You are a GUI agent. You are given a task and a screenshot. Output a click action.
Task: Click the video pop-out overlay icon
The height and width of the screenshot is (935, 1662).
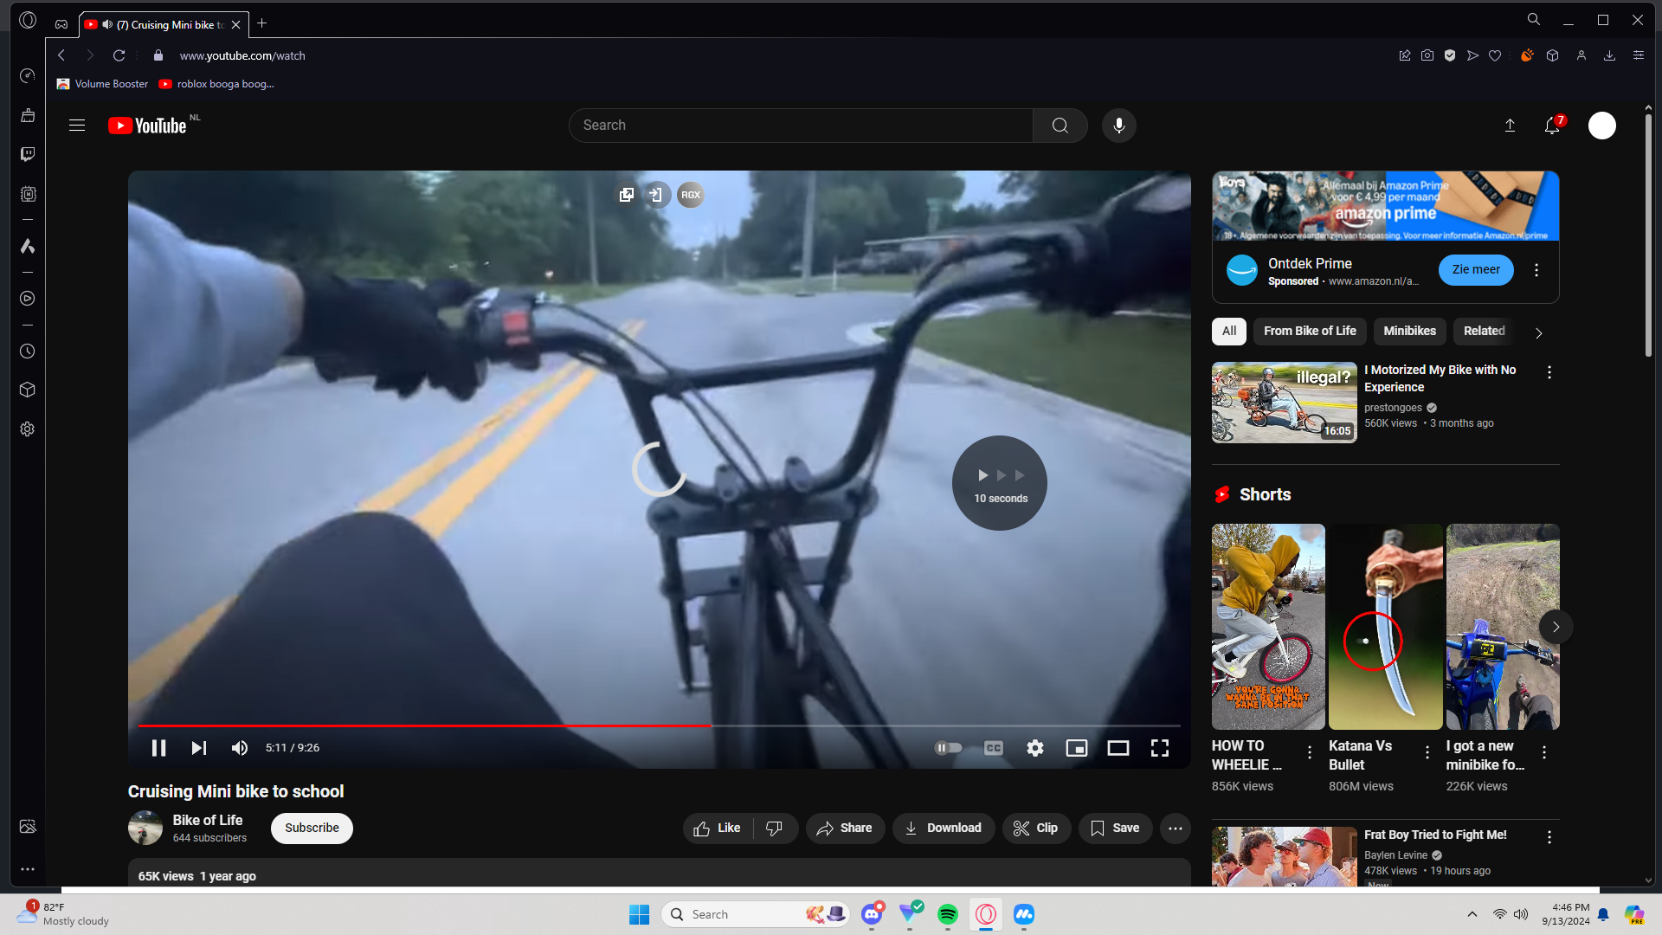pos(627,195)
